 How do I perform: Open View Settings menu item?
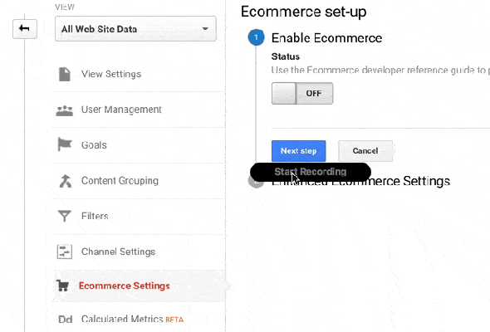[111, 74]
